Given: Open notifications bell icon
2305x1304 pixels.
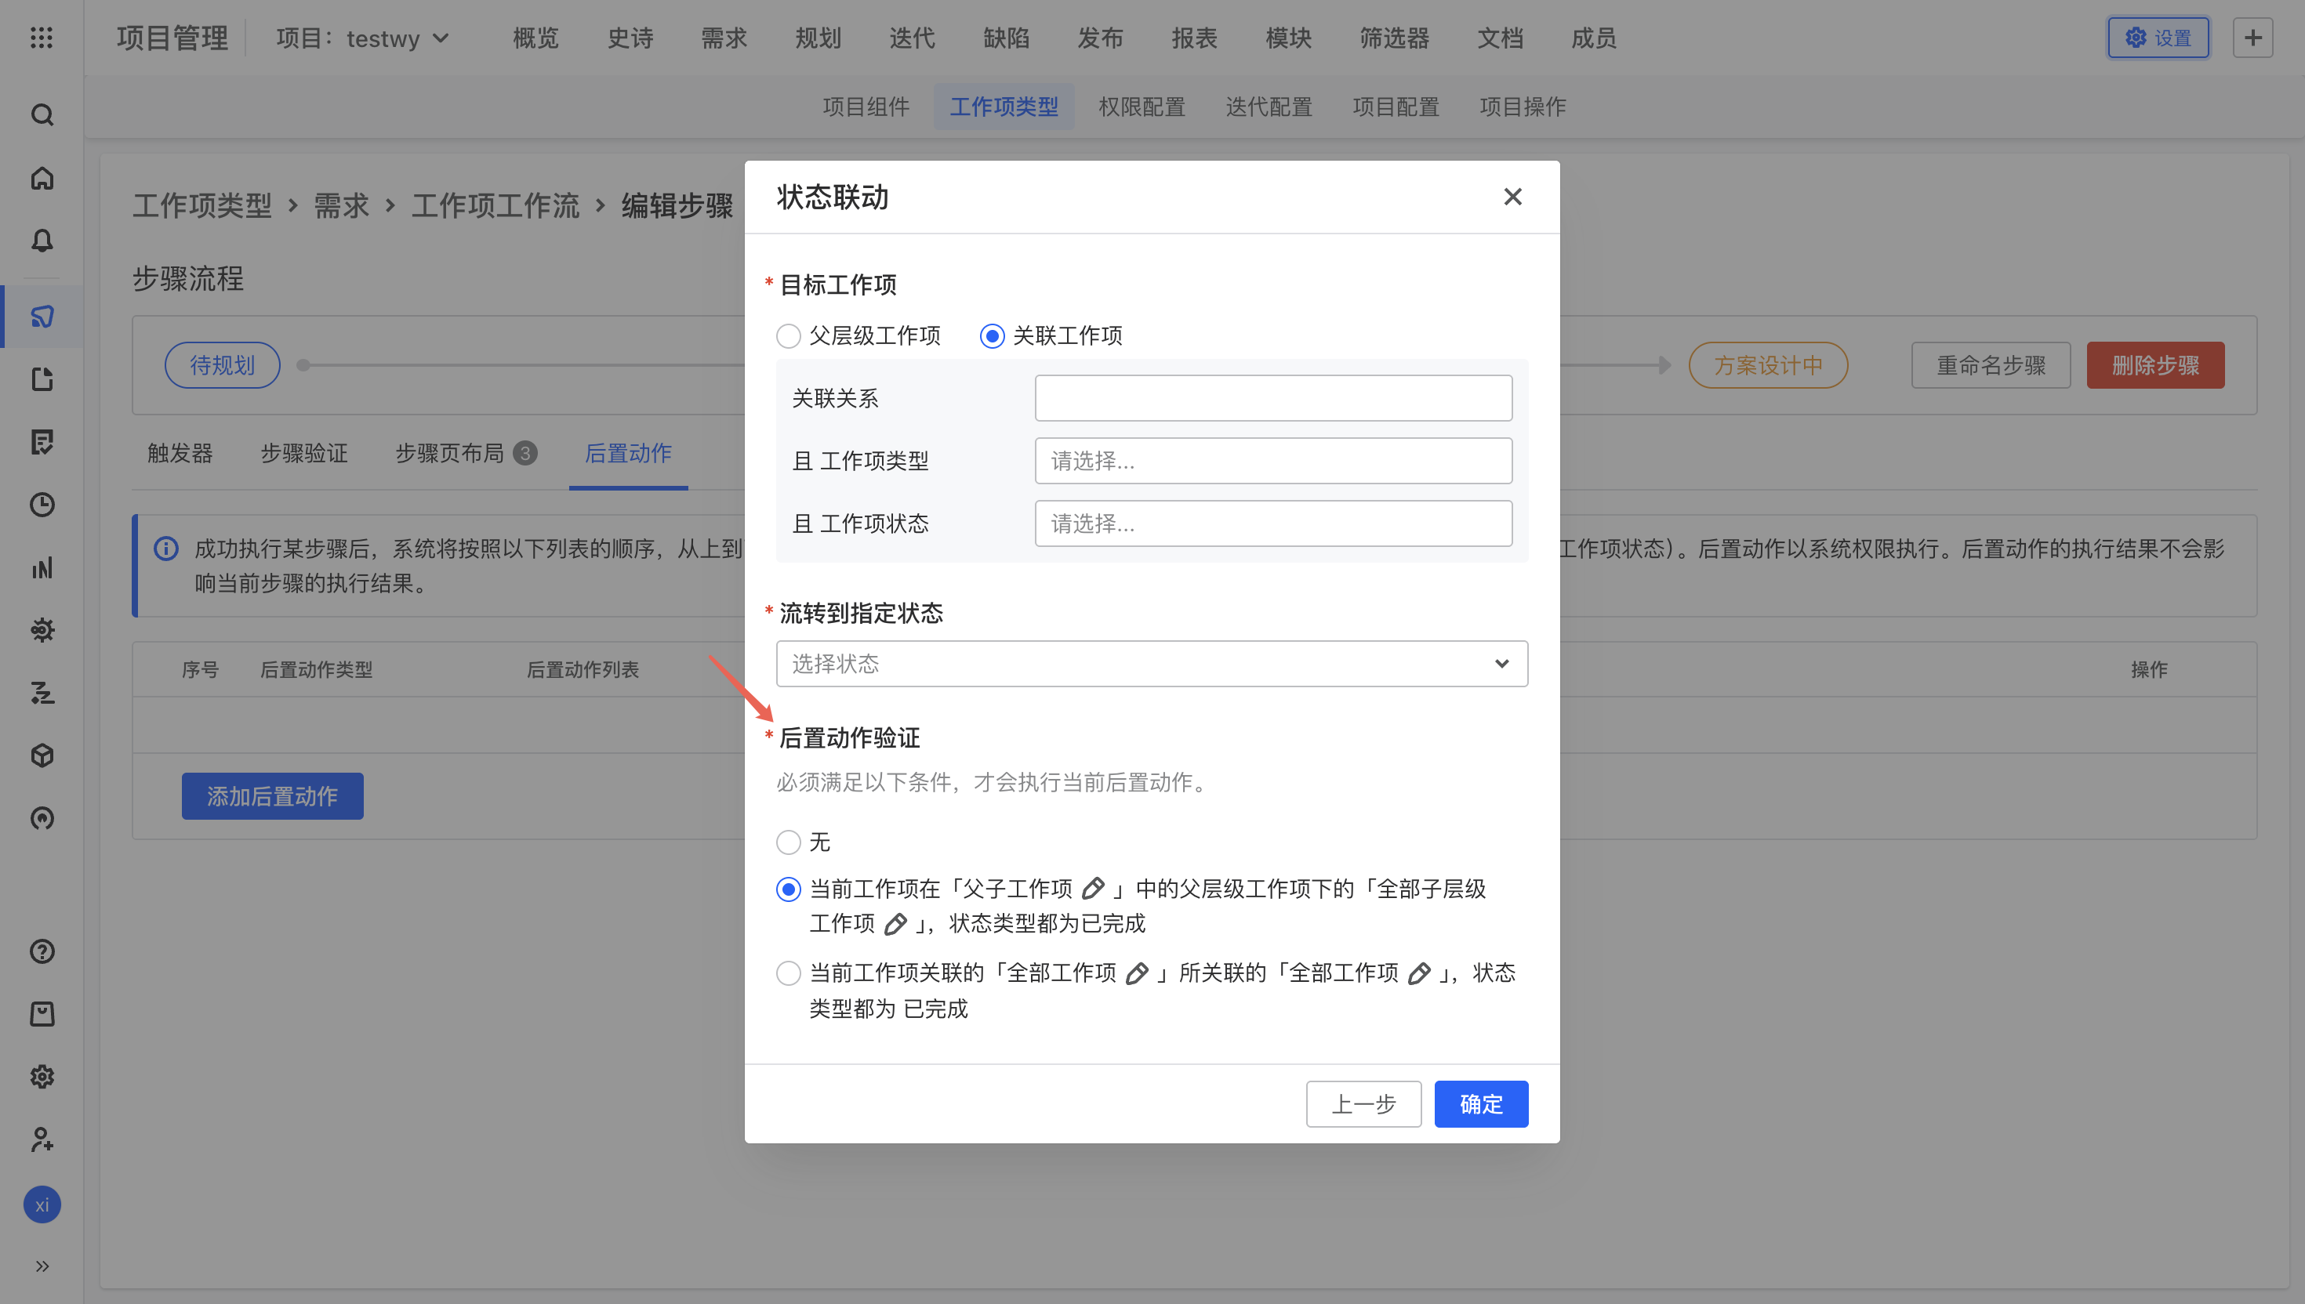Looking at the screenshot, I should tap(42, 240).
